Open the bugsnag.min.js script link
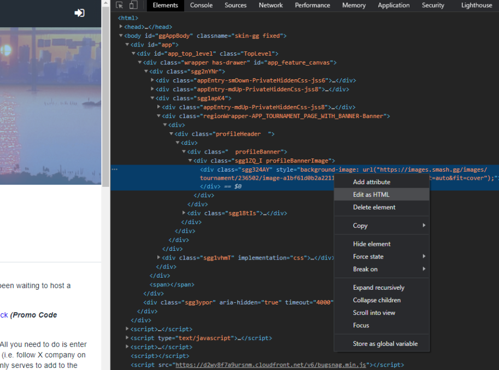Image resolution: width=499 pixels, height=370 pixels. (271, 365)
